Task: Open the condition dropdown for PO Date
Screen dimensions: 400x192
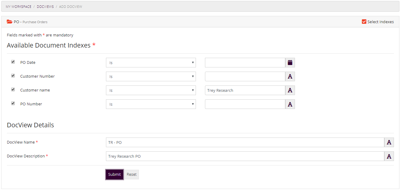Action: 151,62
